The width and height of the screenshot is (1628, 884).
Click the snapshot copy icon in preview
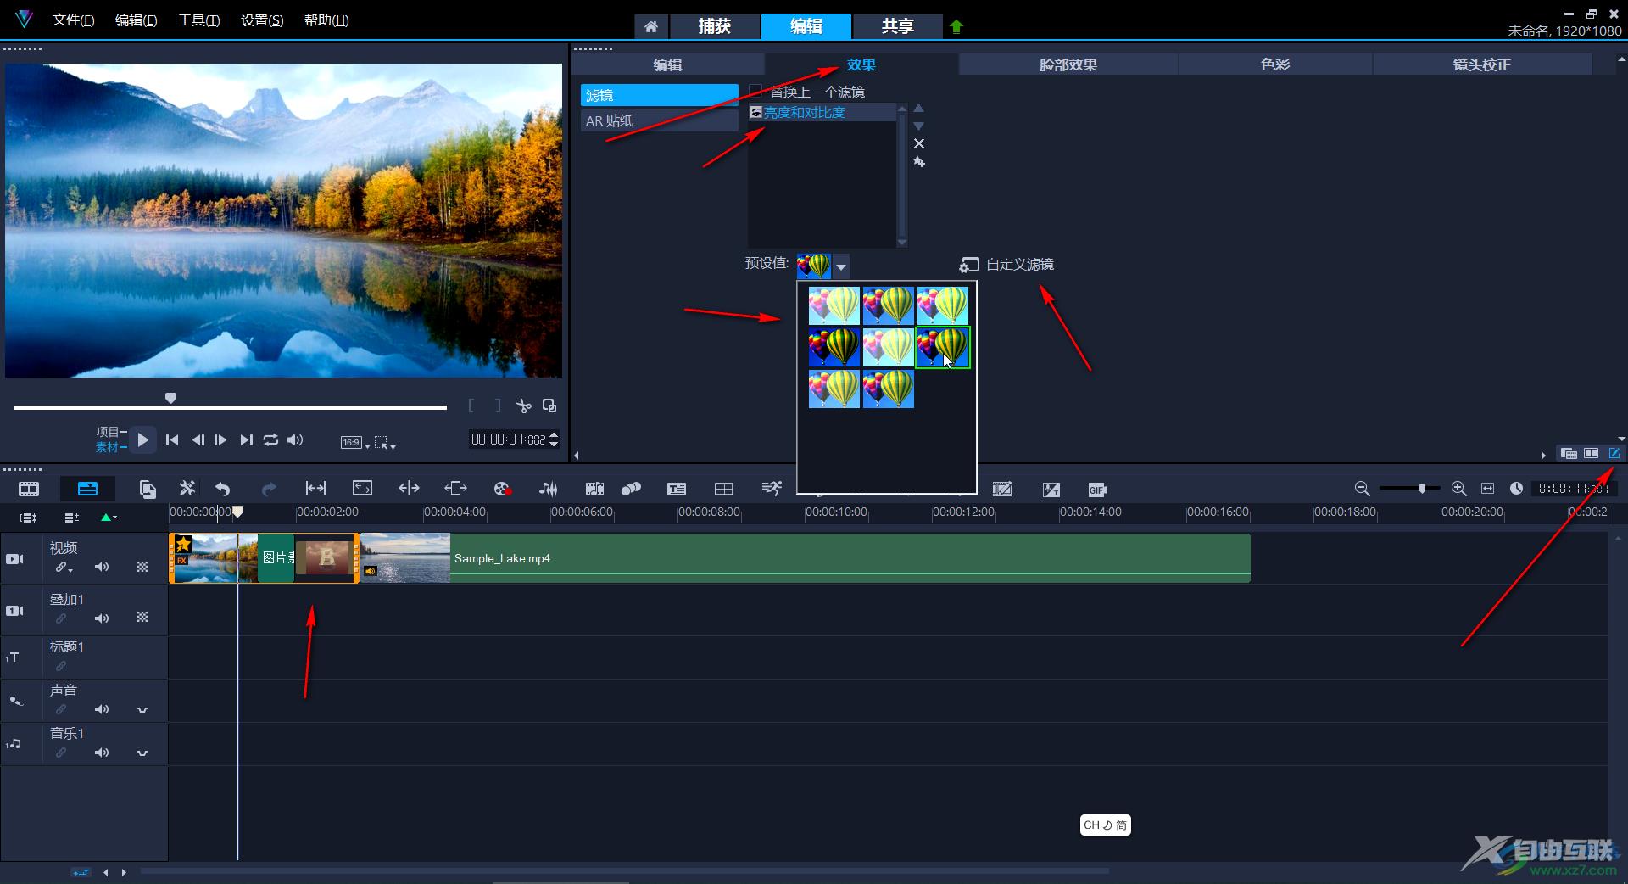coord(549,406)
